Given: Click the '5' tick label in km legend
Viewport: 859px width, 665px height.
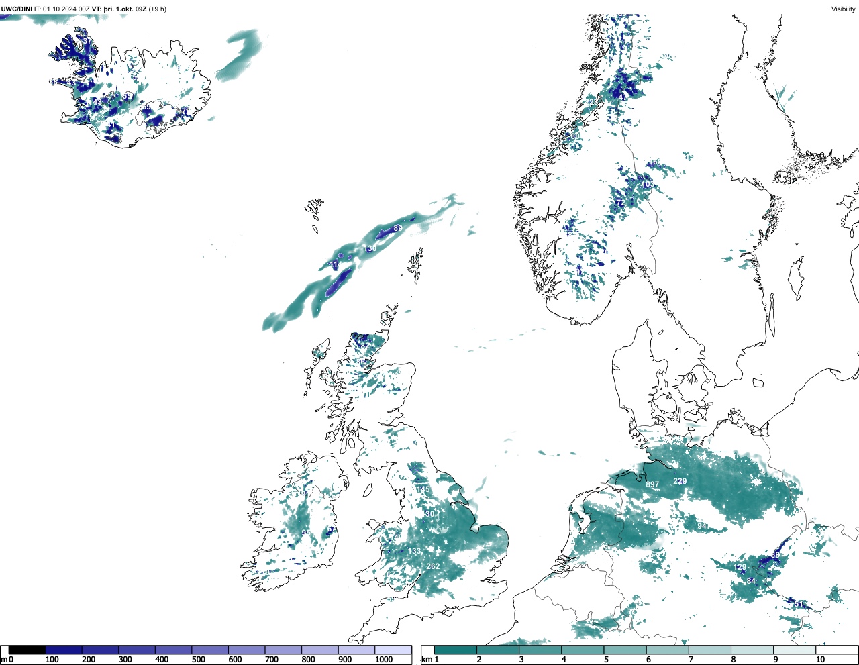Looking at the screenshot, I should (606, 660).
